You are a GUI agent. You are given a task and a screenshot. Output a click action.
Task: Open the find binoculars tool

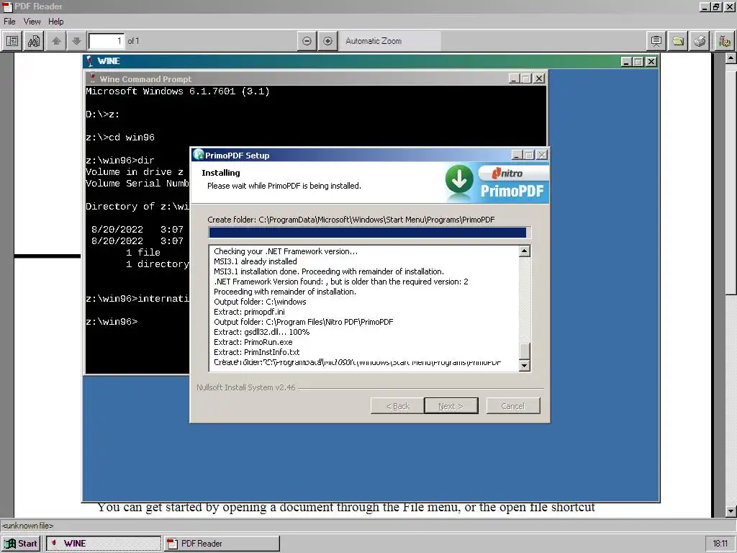point(34,41)
